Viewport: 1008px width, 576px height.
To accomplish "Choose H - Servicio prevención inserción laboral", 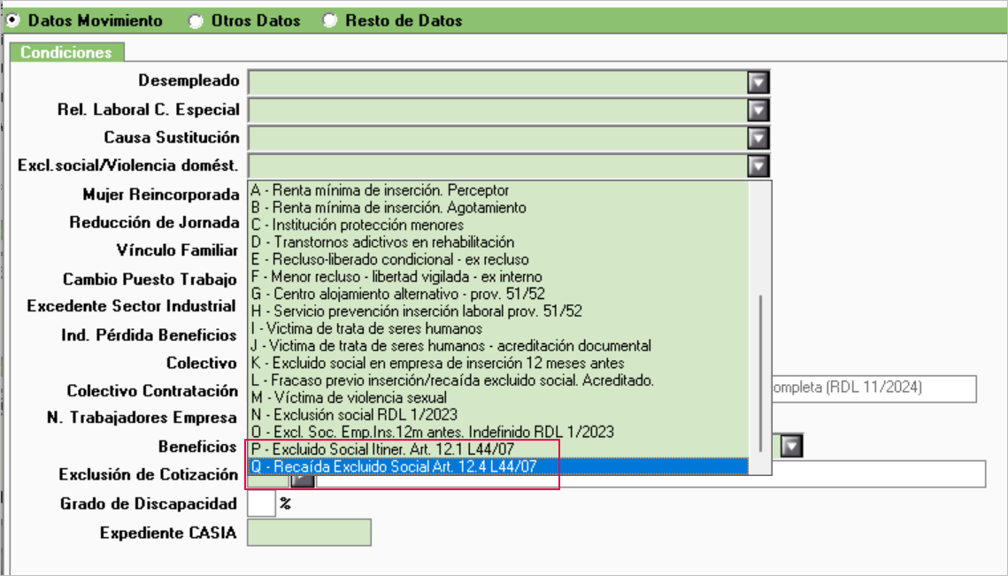I will (x=498, y=311).
